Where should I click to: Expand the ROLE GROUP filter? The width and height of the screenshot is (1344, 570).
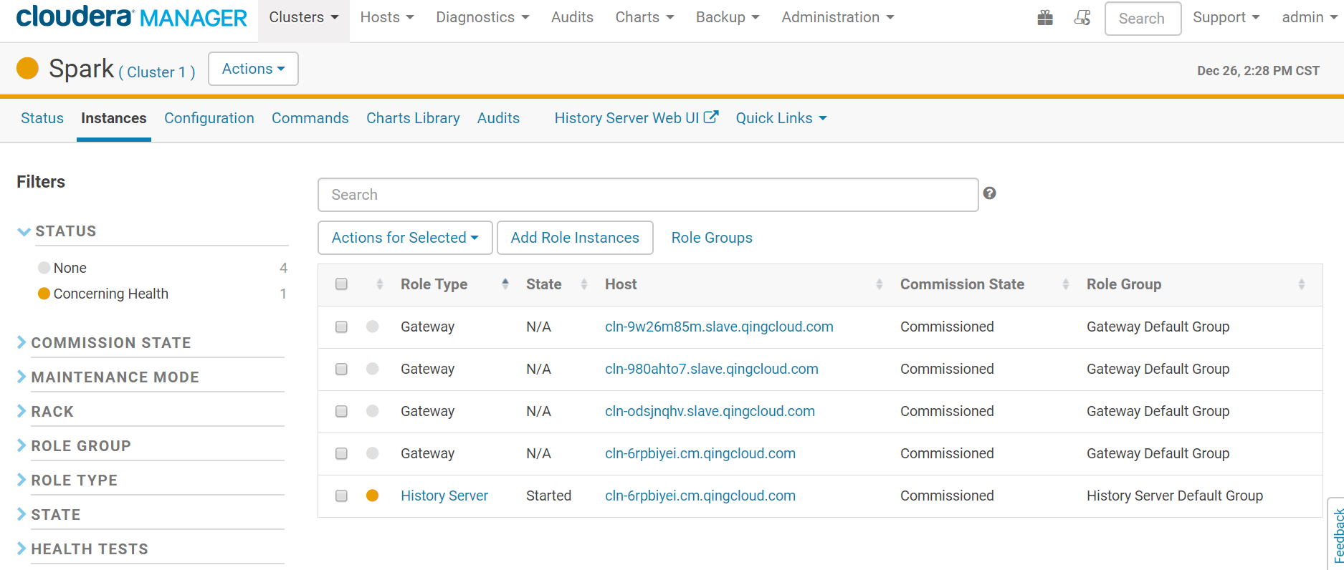pyautogui.click(x=74, y=446)
